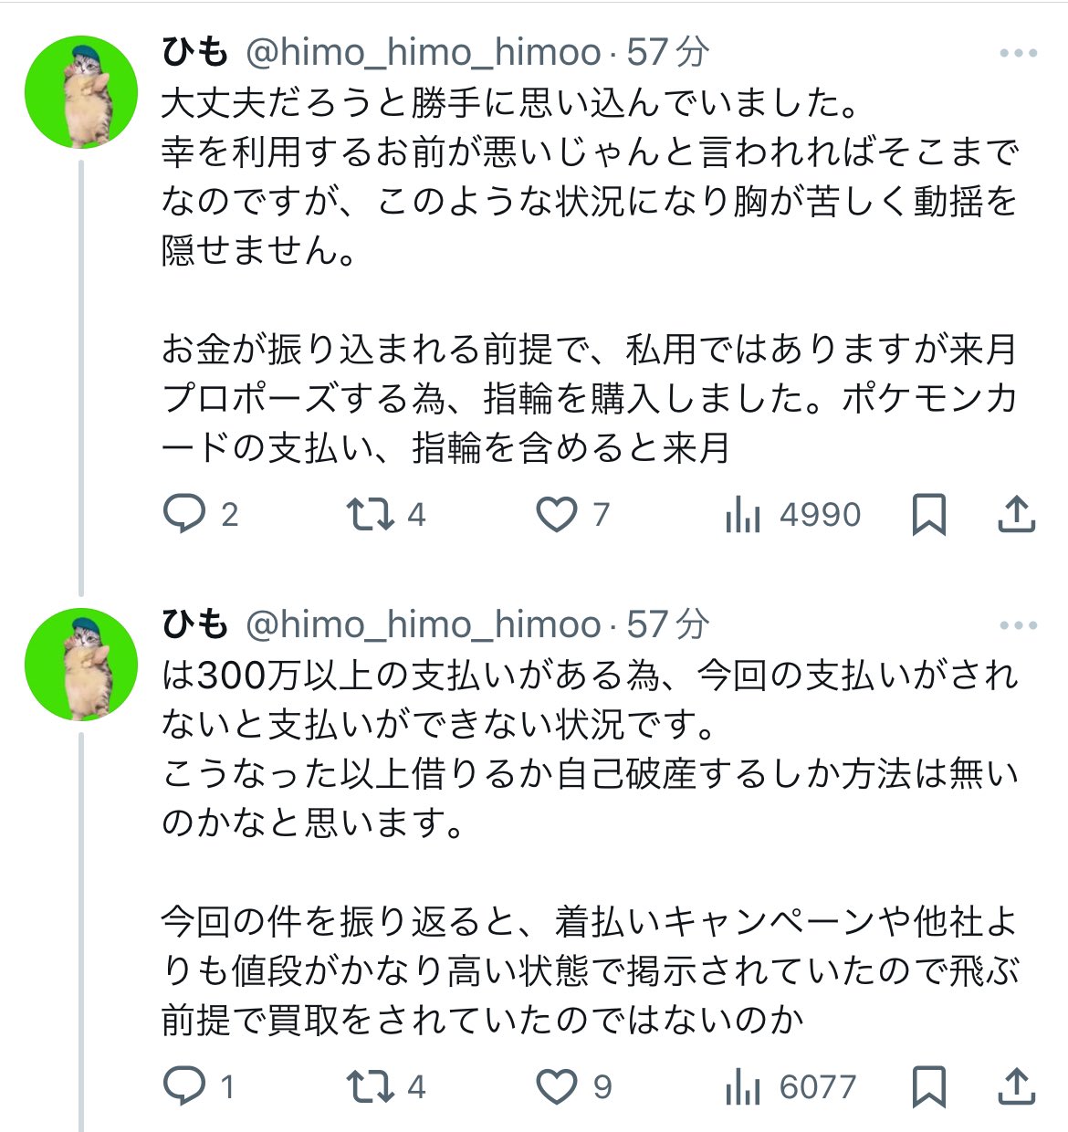Open the cat avatar on second tweet
Viewport: 1068px width, 1132px height.
(81, 665)
